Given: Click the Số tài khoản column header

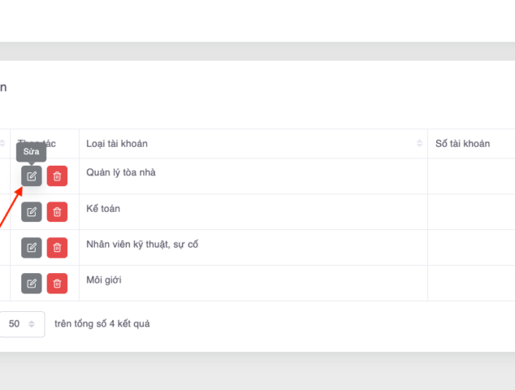Looking at the screenshot, I should click(463, 144).
